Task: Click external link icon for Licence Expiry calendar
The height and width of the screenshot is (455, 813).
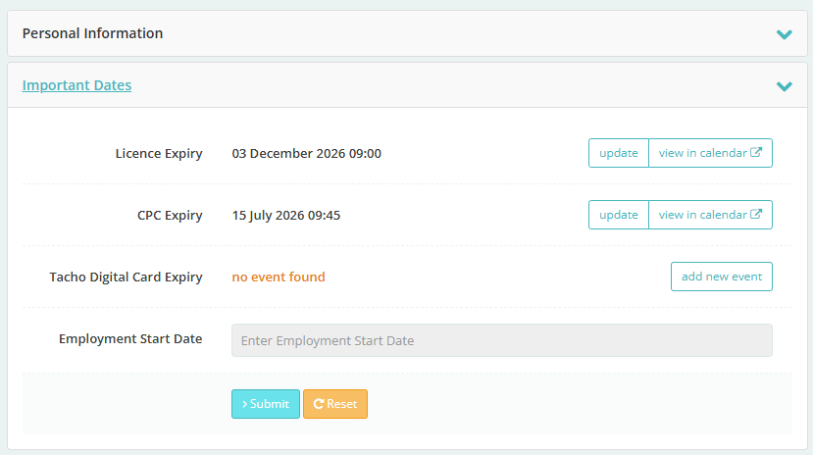Action: 756,153
